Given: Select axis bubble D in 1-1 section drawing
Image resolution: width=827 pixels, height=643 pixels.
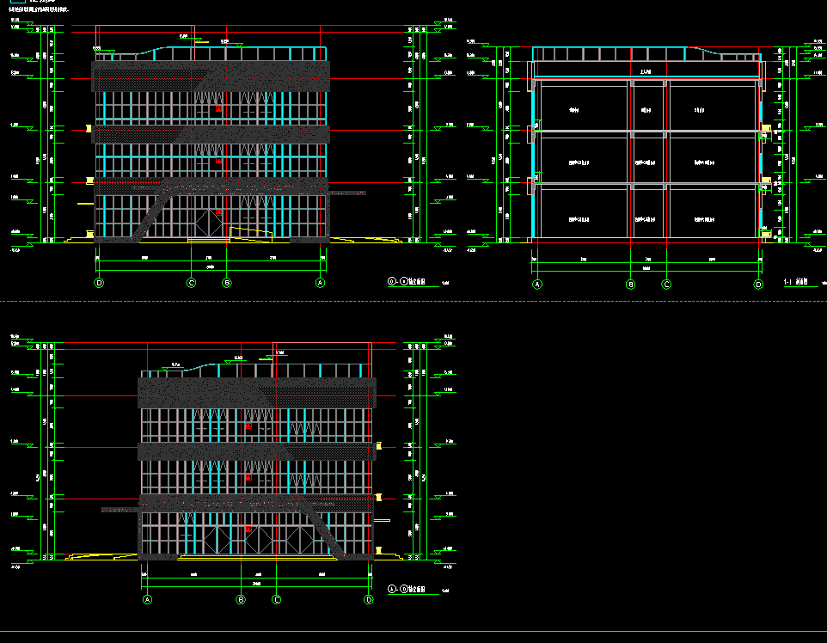Looking at the screenshot, I should tap(758, 285).
